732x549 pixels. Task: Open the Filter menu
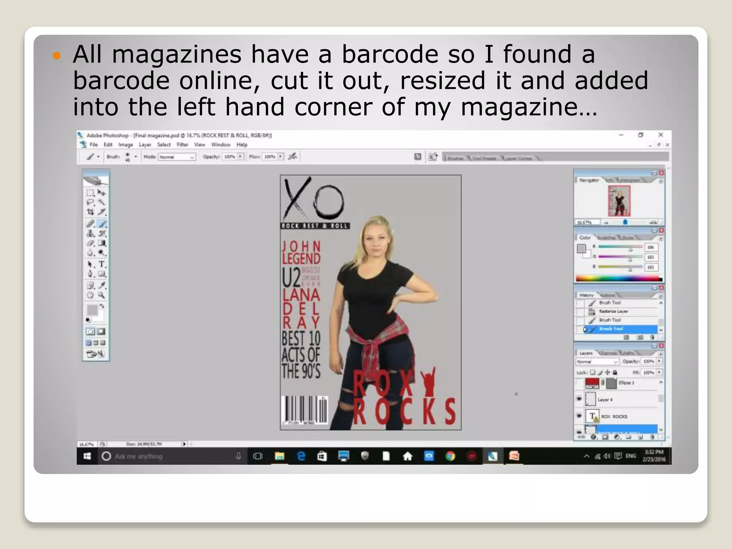tap(182, 145)
